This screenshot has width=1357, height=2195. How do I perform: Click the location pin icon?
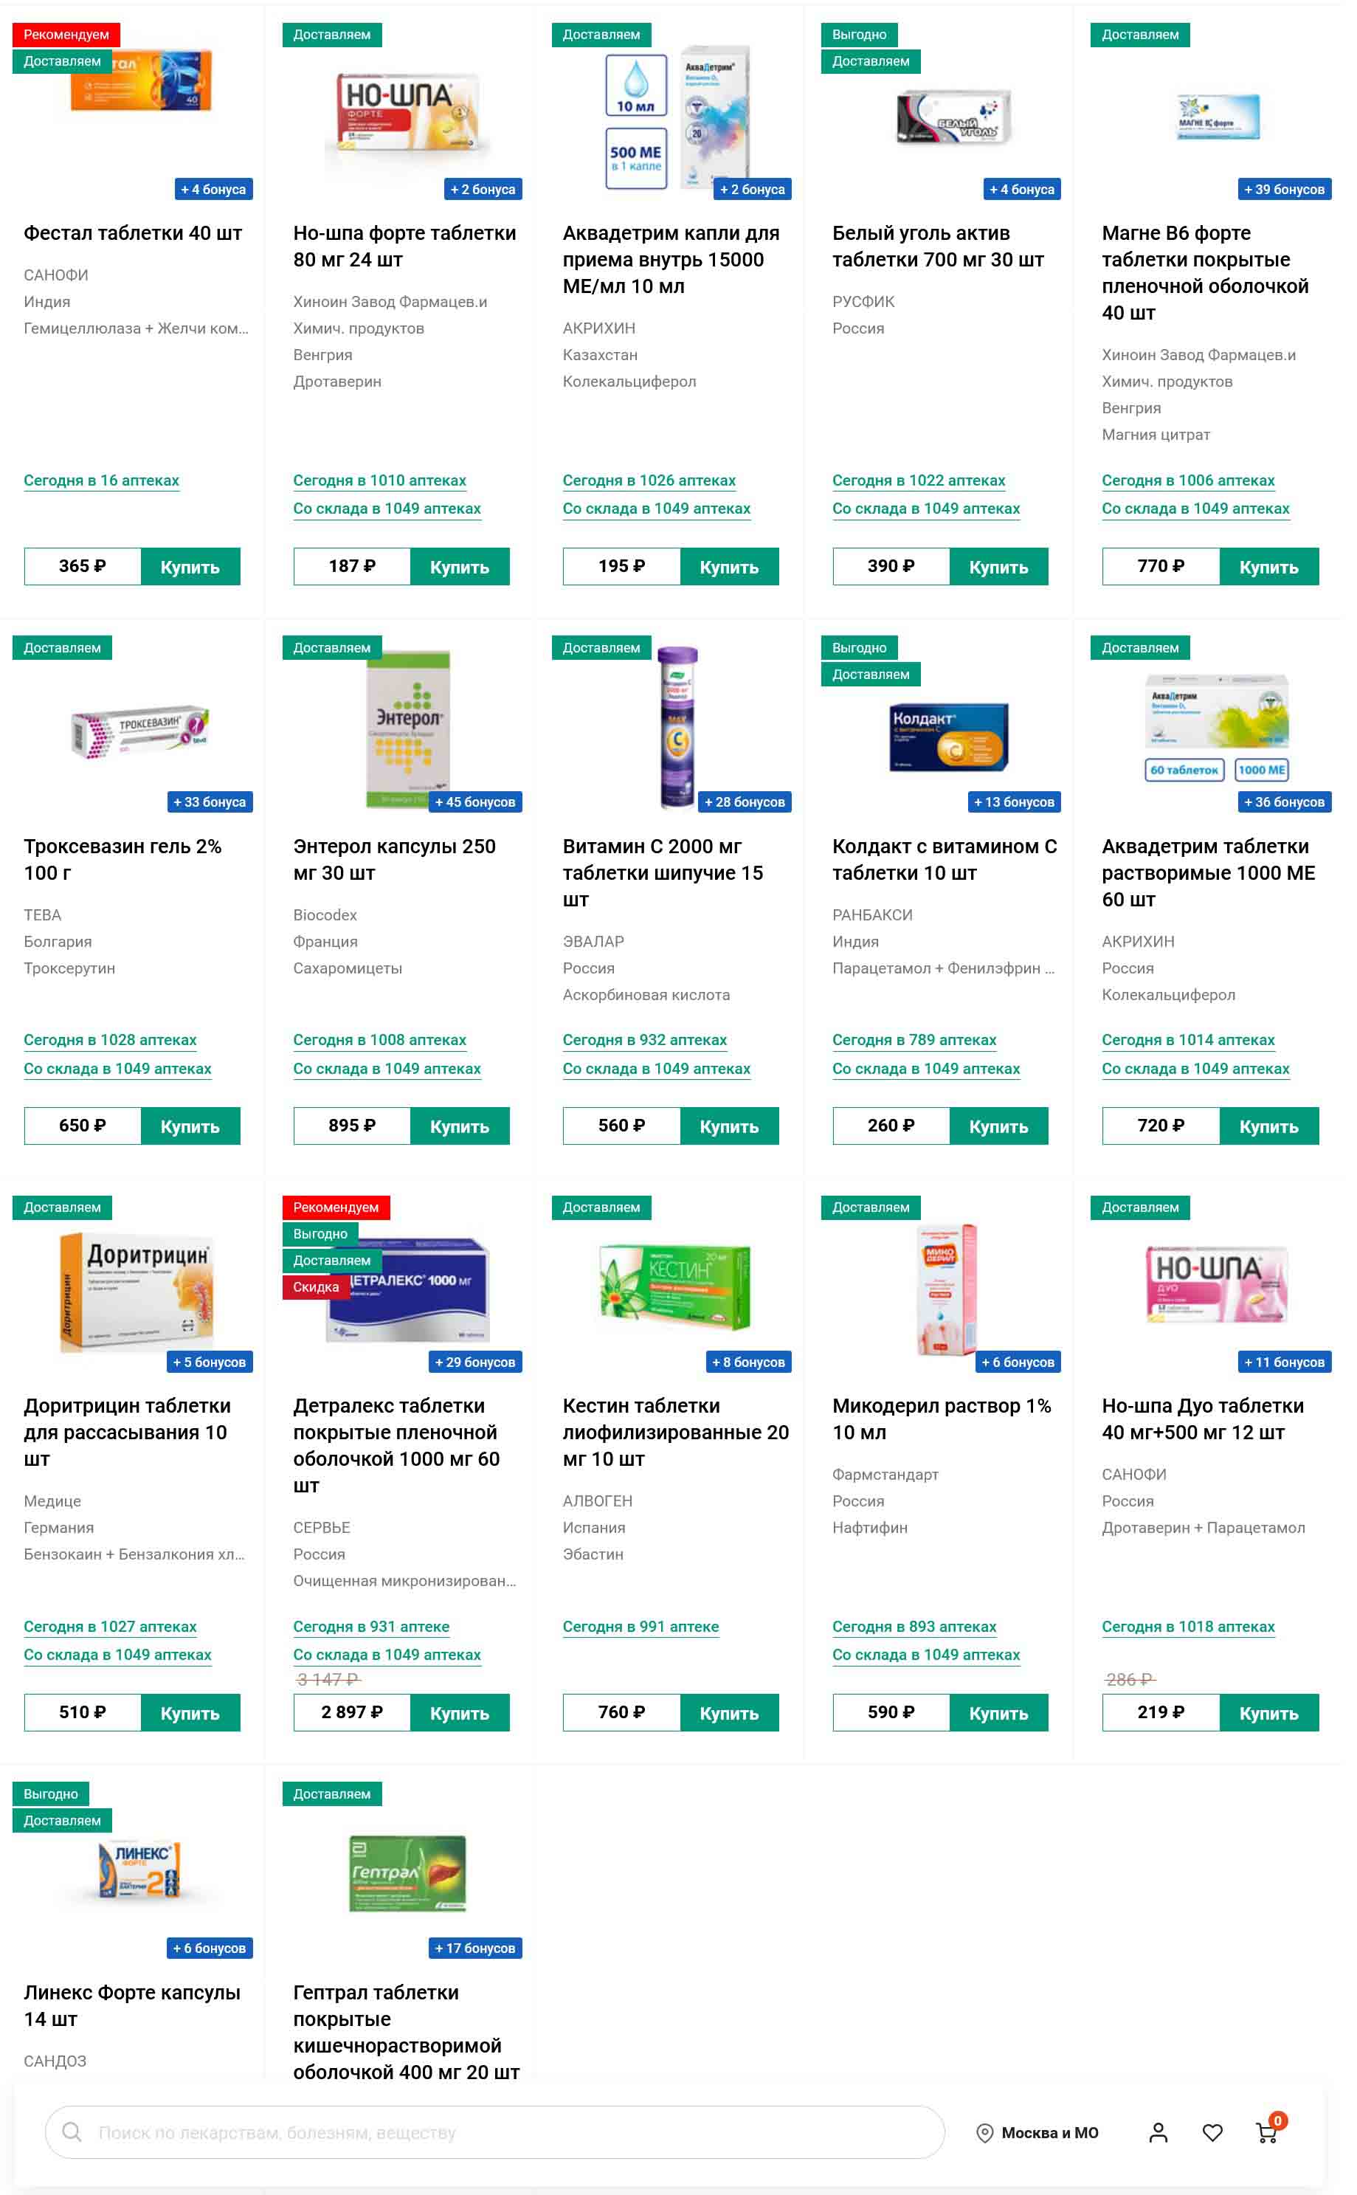[984, 2133]
